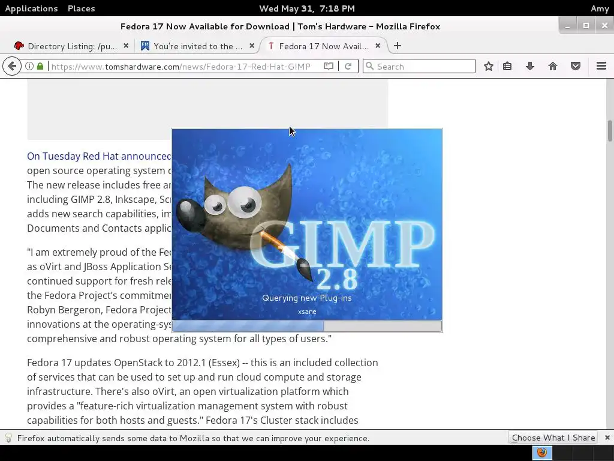Close the You're invited tab

click(252, 46)
